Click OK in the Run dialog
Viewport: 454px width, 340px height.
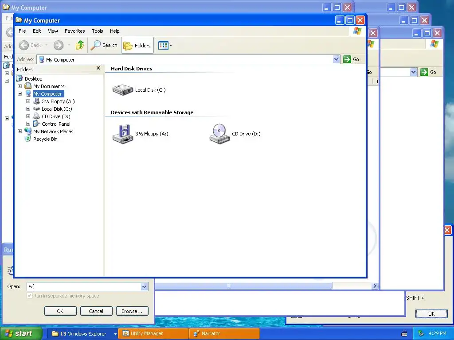[60, 311]
